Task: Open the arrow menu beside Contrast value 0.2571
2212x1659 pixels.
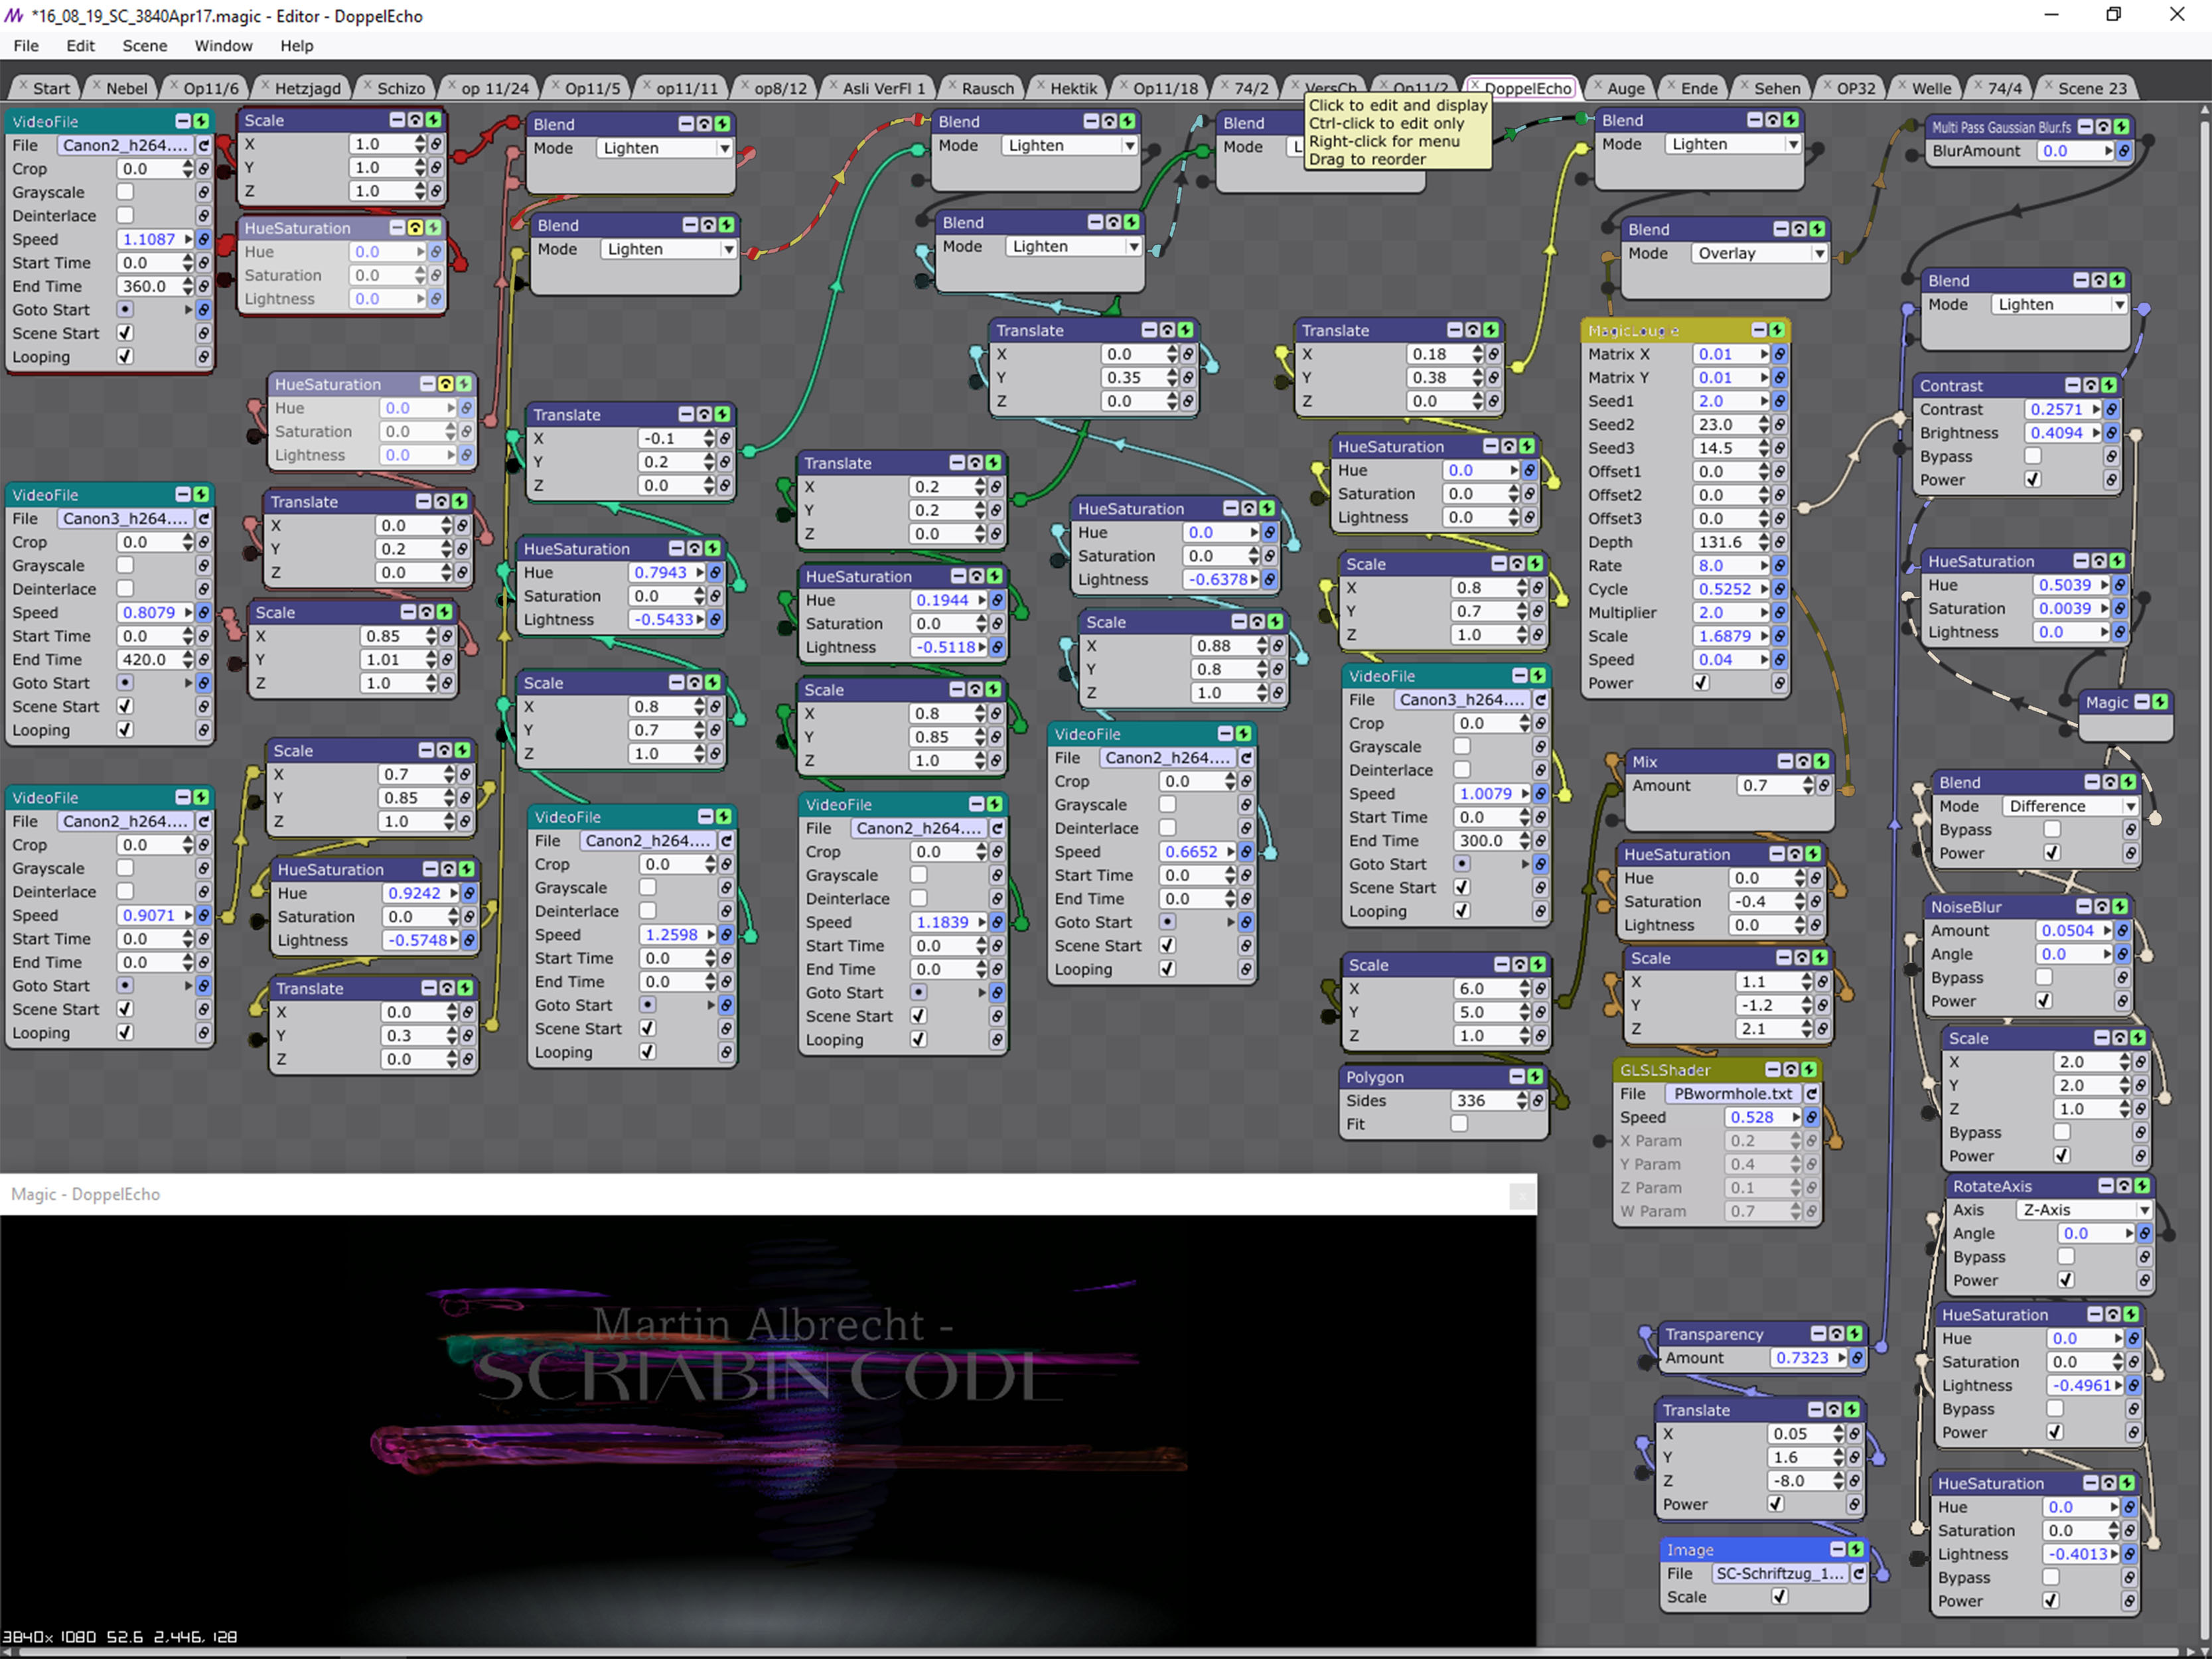Action: point(2096,409)
